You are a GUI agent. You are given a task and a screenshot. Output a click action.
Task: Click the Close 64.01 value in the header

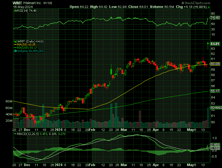coord(138,7)
